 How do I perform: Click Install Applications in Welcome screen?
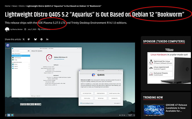[x=101, y=93]
